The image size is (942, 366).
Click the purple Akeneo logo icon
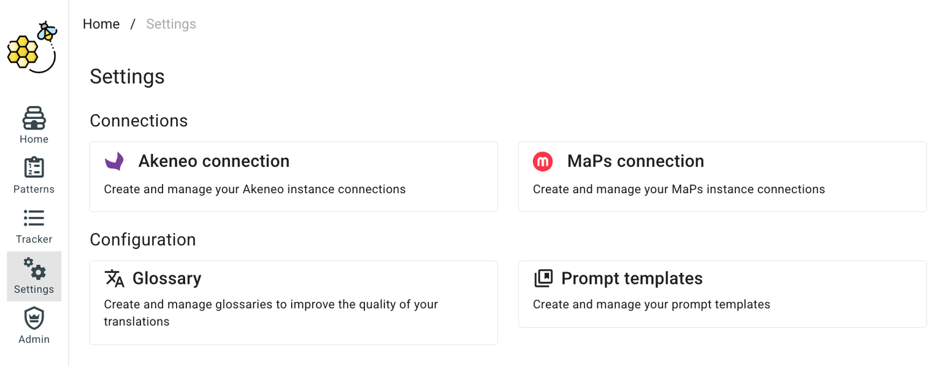coord(115,161)
